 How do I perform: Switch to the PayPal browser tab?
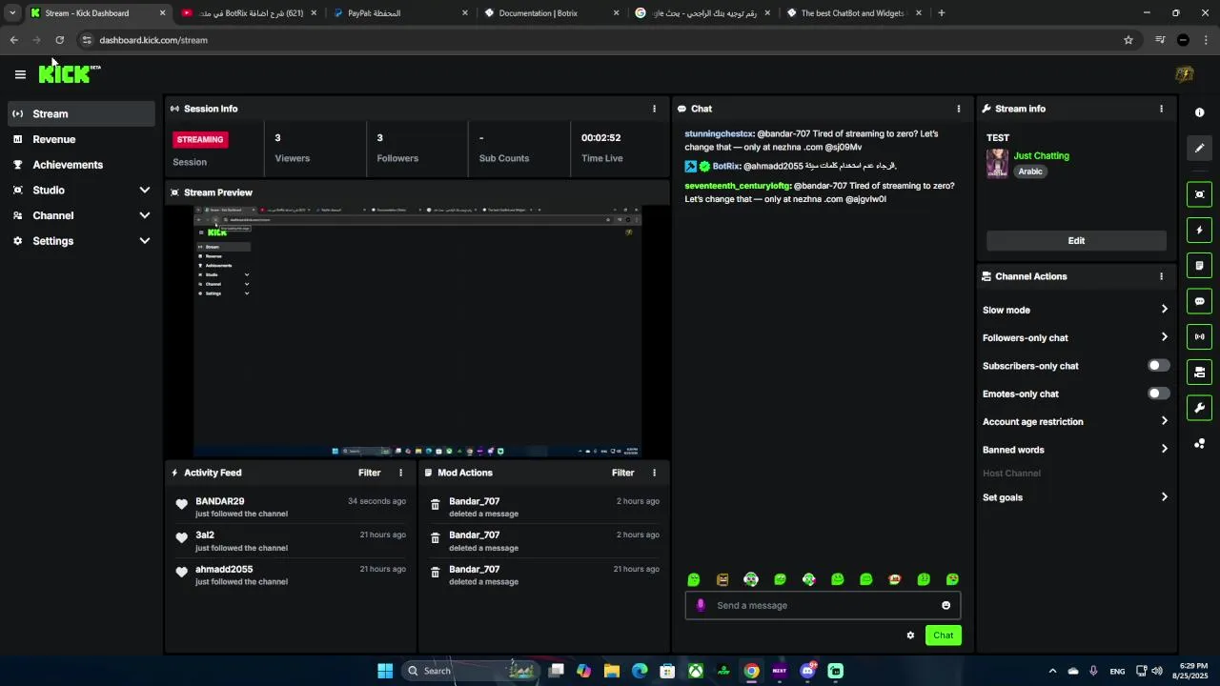click(400, 13)
